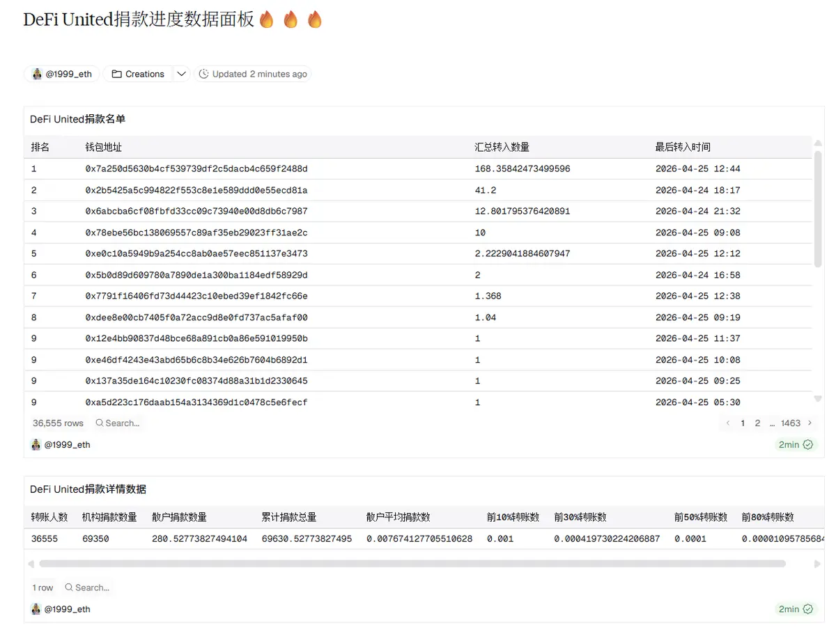Sort by 累计捐款总量 column header
Viewport: 836px width, 637px height.
[x=289, y=517]
